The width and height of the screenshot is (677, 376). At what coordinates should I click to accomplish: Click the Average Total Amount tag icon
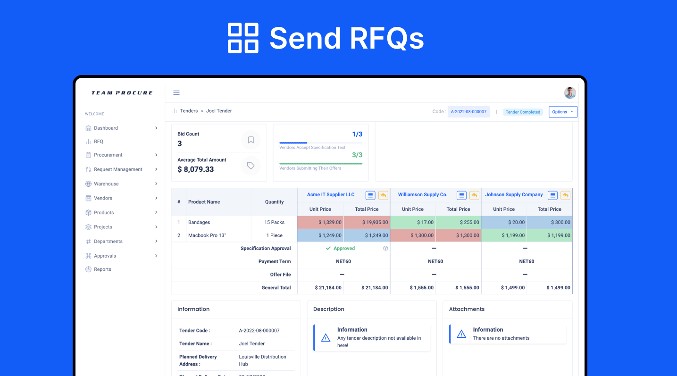(251, 166)
